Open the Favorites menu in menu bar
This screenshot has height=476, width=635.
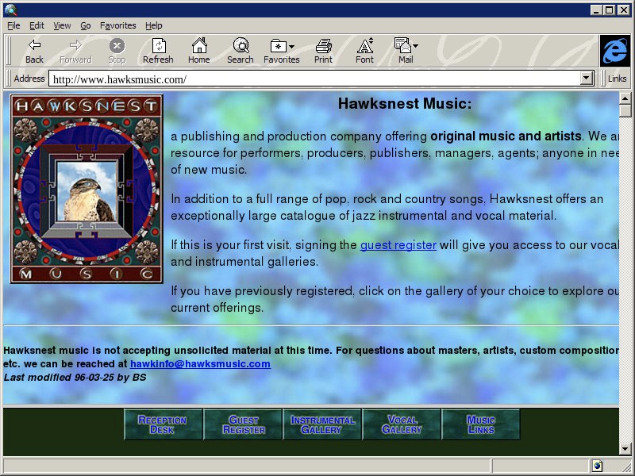(117, 25)
